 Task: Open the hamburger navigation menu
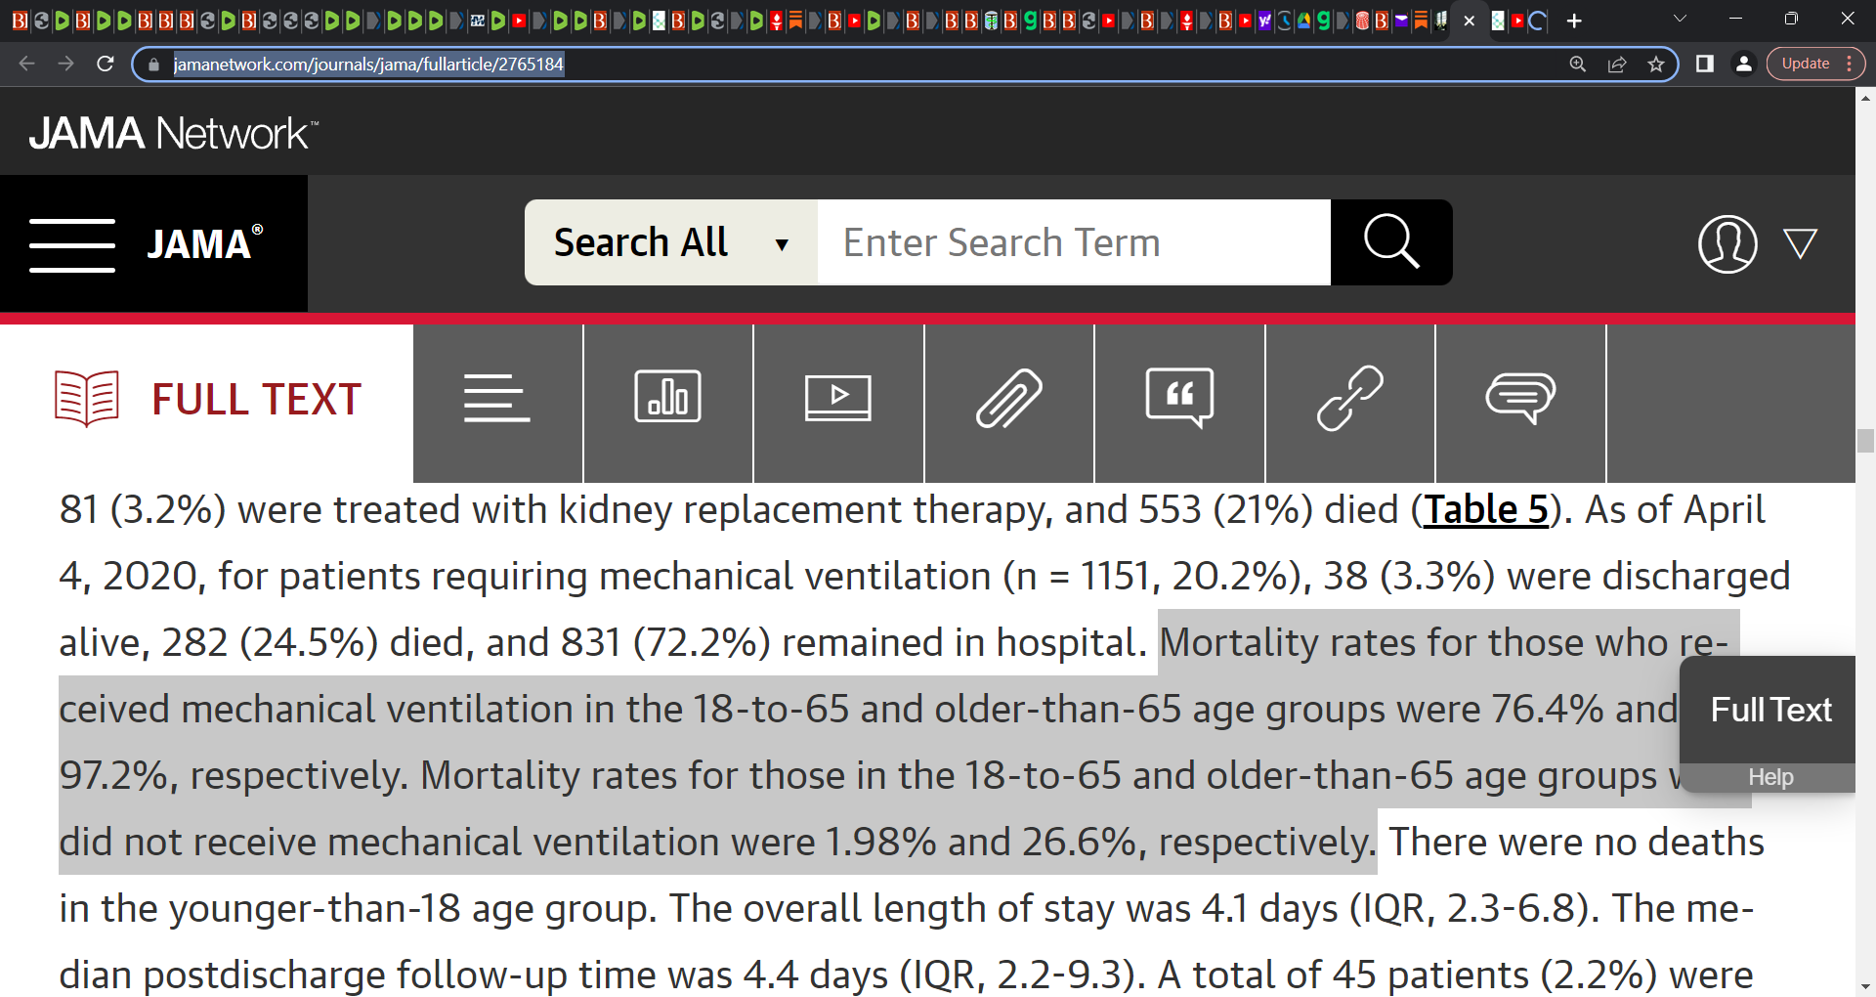pyautogui.click(x=72, y=244)
